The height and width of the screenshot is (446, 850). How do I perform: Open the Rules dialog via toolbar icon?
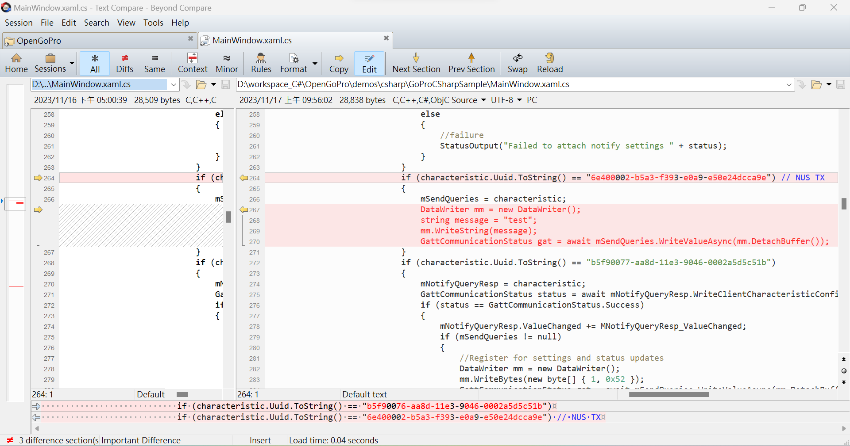(261, 63)
